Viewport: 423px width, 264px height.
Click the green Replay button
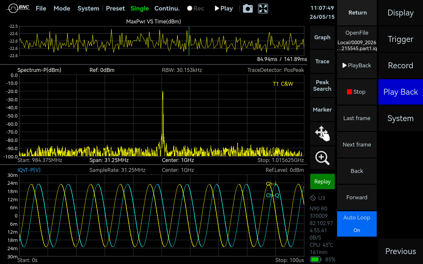coord(322,181)
